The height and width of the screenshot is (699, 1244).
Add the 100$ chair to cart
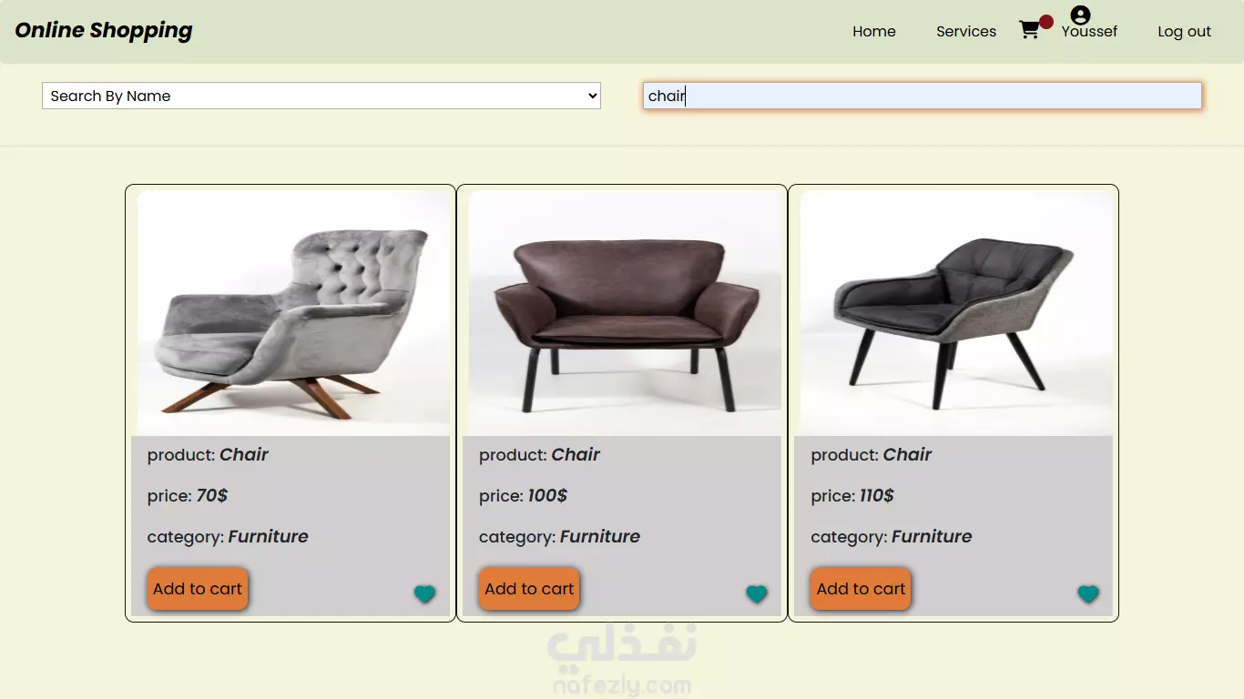[529, 589]
